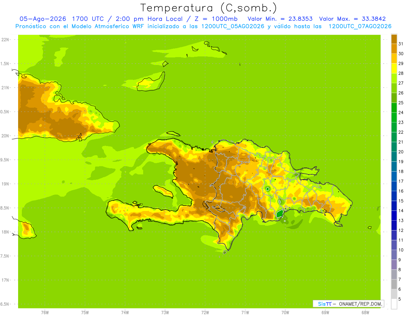This screenshot has width=410, height=317.
Task: Click legend value "31" on color scale
Action: pos(401,44)
